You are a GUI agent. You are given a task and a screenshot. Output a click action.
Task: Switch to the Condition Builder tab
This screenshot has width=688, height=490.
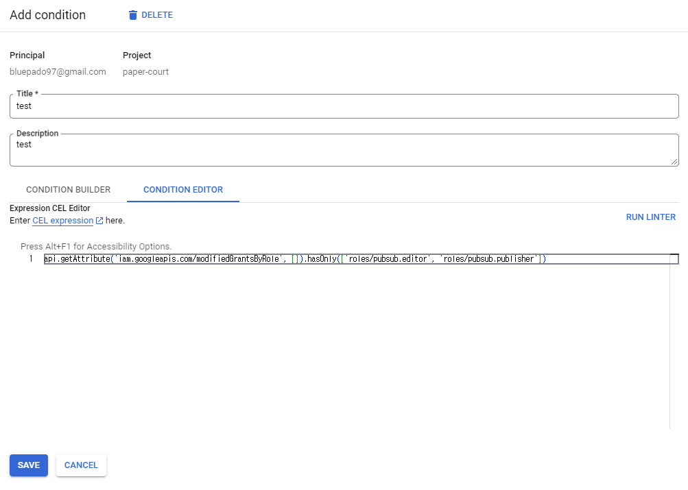click(69, 190)
